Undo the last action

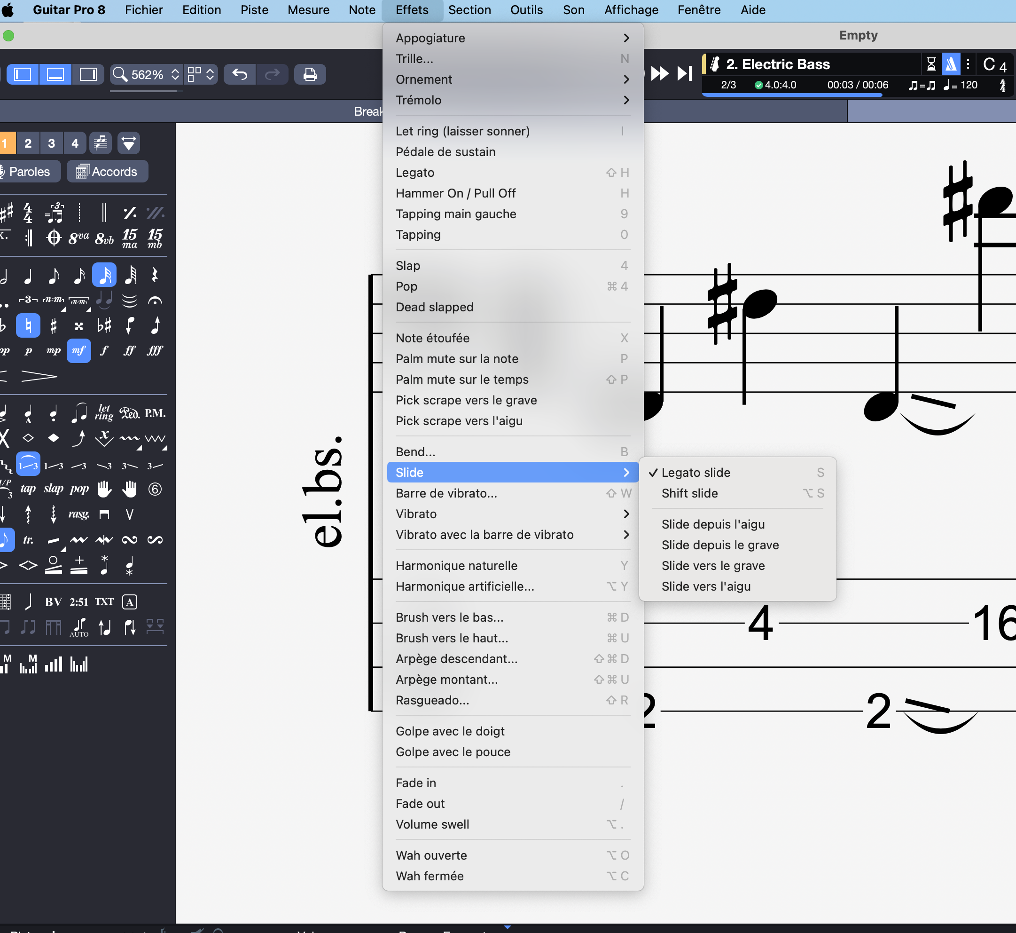point(240,74)
